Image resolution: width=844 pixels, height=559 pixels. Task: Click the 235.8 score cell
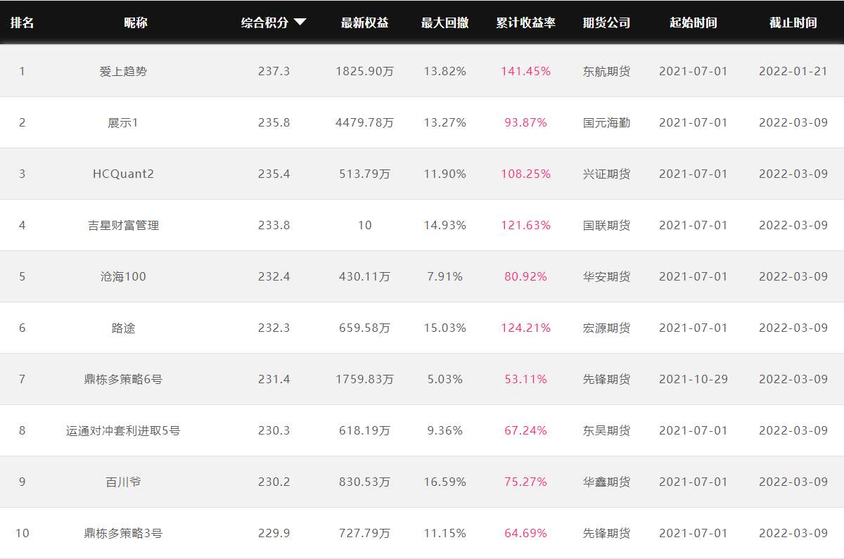click(274, 122)
